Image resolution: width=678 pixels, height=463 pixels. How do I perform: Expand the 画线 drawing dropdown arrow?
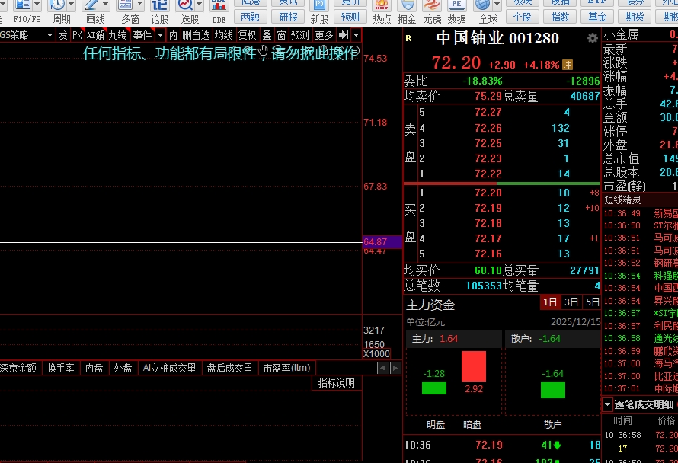pyautogui.click(x=106, y=5)
